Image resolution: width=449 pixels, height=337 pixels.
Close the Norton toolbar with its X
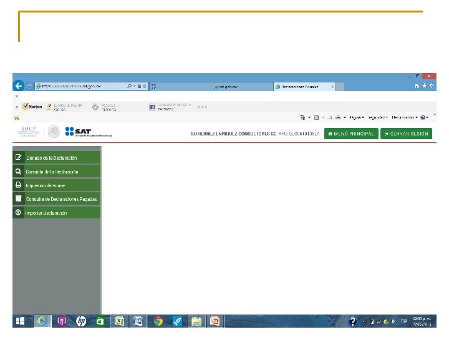tap(17, 107)
